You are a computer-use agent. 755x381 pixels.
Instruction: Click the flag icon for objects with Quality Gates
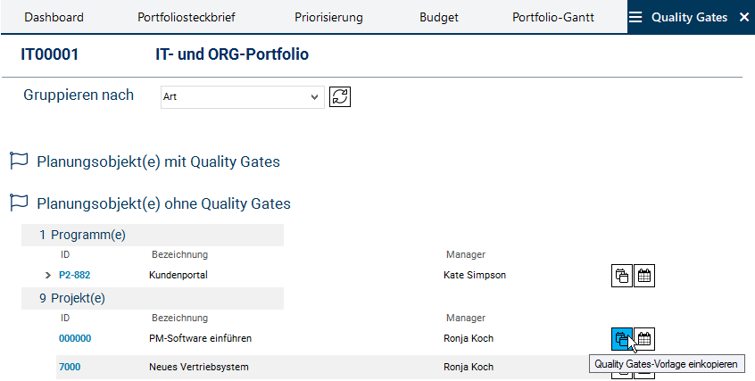coord(18,162)
